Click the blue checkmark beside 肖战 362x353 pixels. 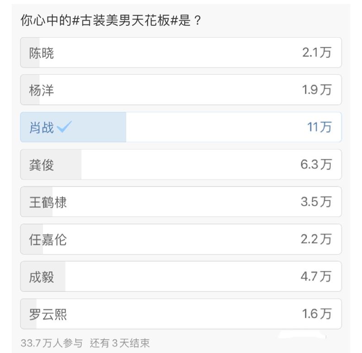tap(63, 127)
